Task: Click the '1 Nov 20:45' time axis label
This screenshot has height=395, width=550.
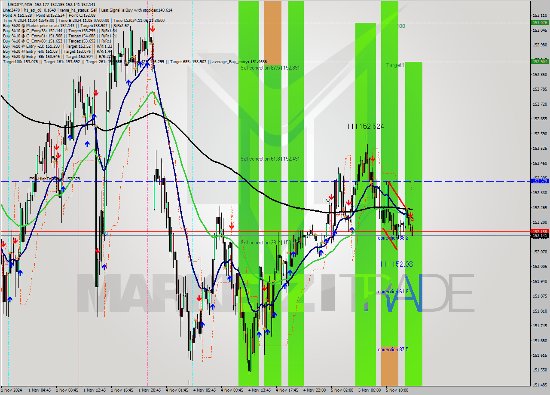Action: click(150, 390)
